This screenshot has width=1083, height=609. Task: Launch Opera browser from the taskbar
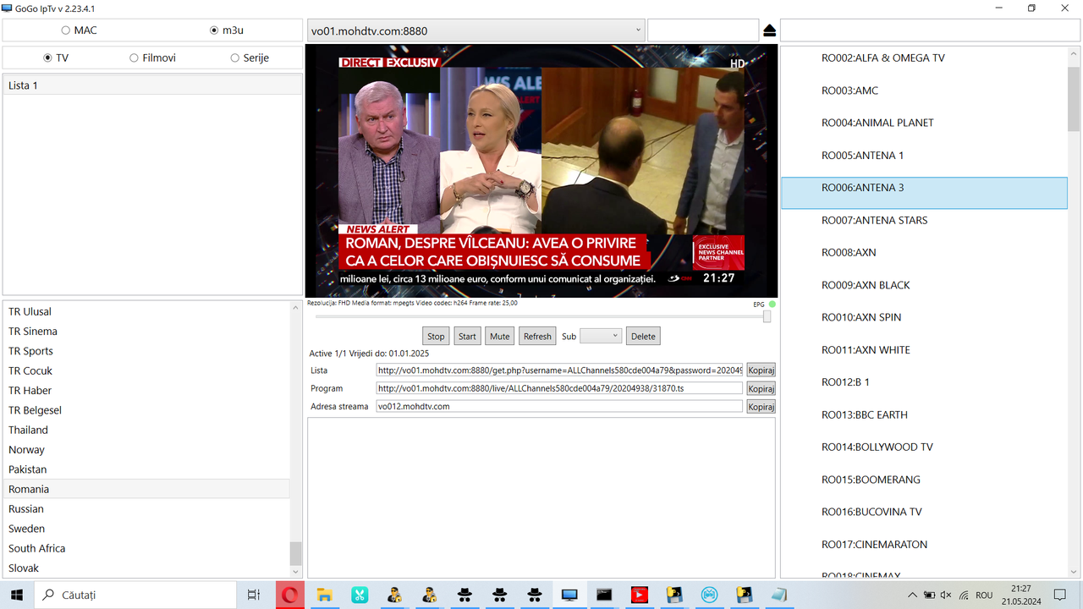tap(289, 595)
